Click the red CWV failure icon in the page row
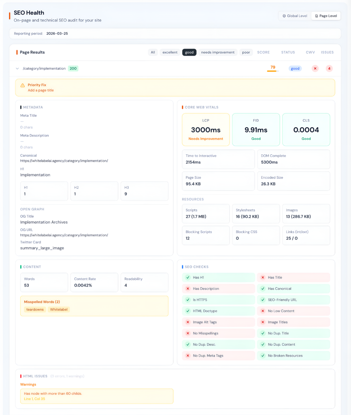Image resolution: width=351 pixels, height=415 pixels. click(x=315, y=68)
